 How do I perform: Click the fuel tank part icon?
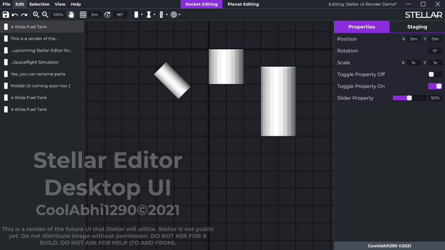coord(136,15)
